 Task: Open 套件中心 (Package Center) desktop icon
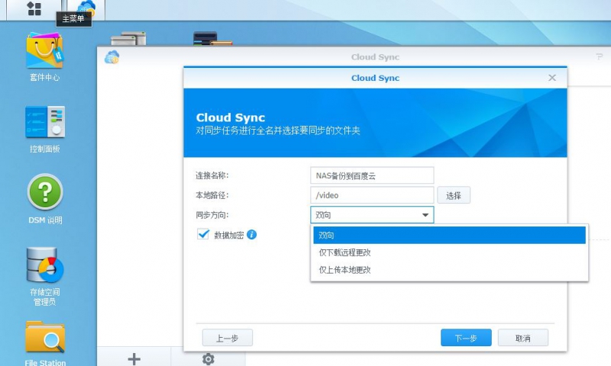pos(45,52)
